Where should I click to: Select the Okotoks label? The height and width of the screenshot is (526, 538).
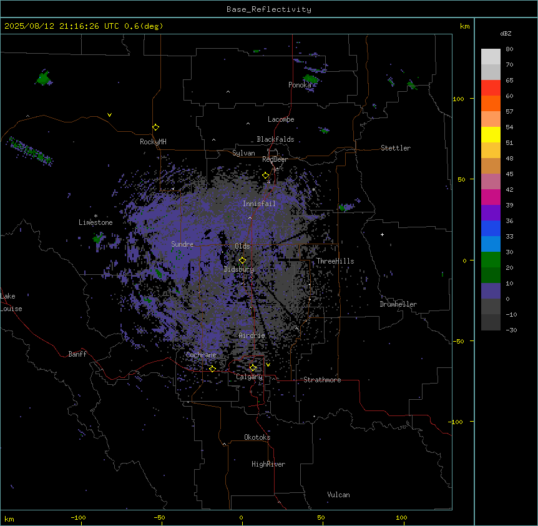(257, 437)
